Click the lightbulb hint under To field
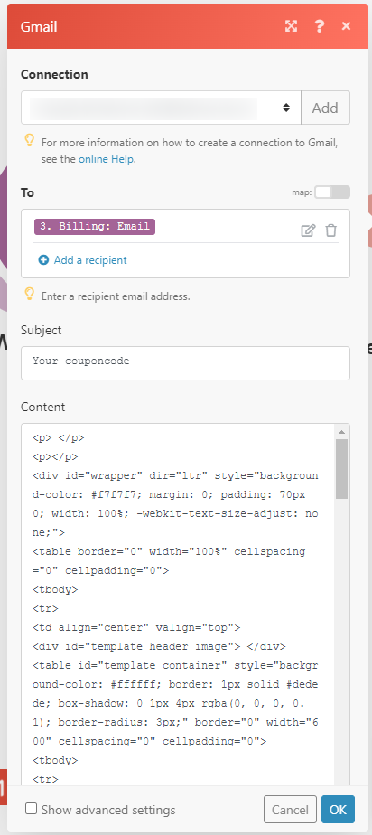Image resolution: width=372 pixels, height=835 pixels. pos(31,294)
